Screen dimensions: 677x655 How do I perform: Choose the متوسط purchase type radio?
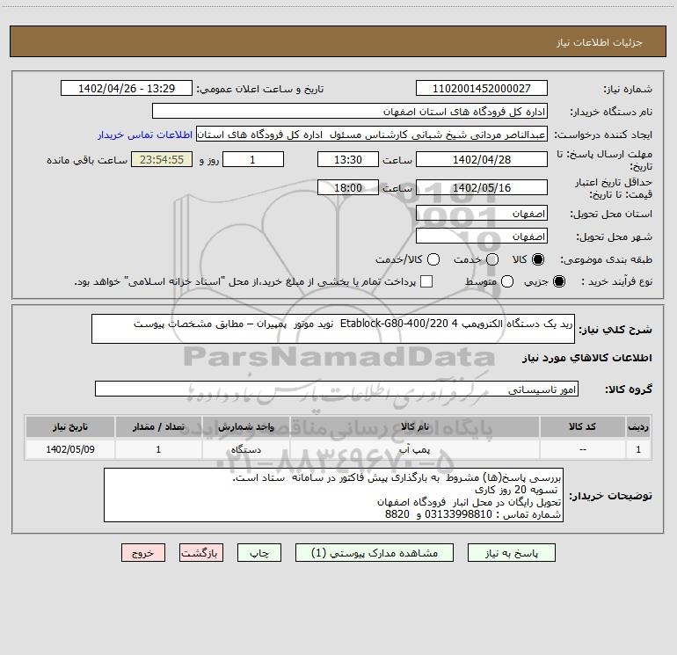pyautogui.click(x=507, y=281)
